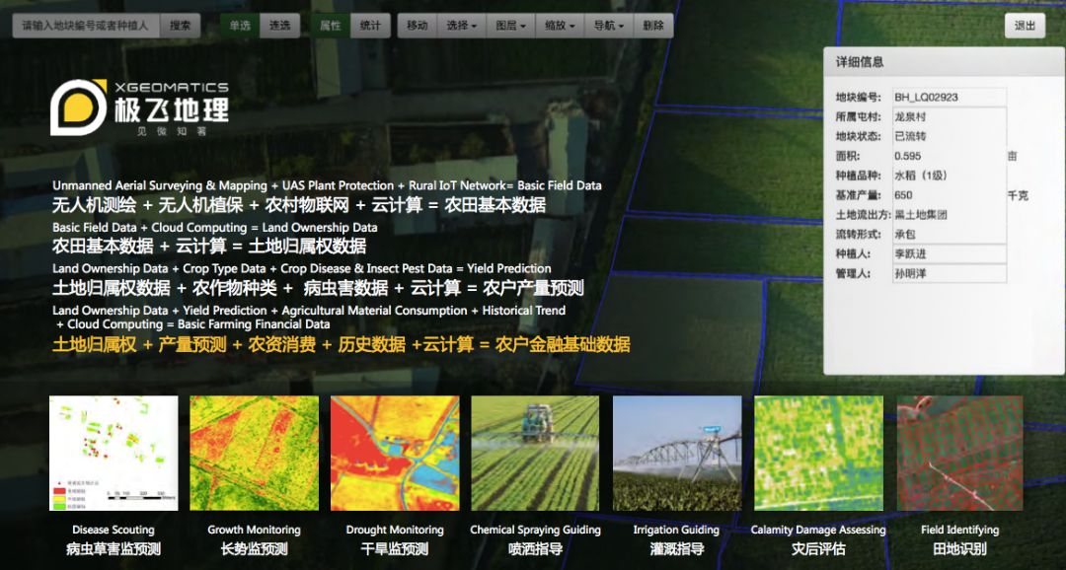Open the Calamity Damage Assessing image
Viewport: 1066px width, 570px height.
coord(818,453)
